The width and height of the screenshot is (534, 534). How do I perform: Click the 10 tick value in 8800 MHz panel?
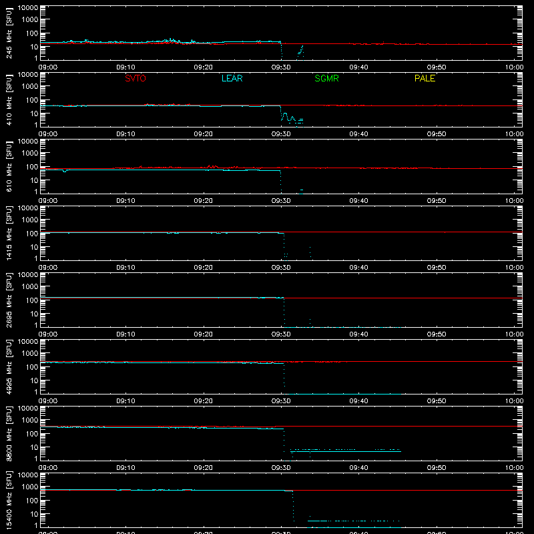pos(34,447)
